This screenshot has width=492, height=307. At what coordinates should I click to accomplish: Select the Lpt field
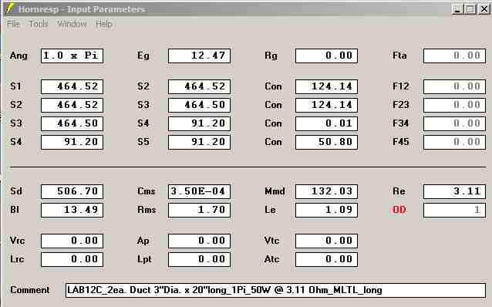coord(199,260)
